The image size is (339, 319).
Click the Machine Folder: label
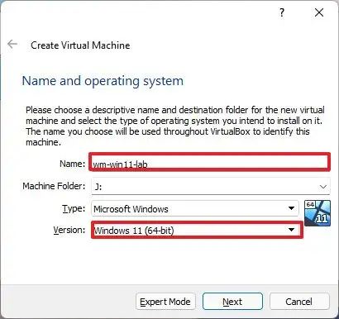[54, 186]
